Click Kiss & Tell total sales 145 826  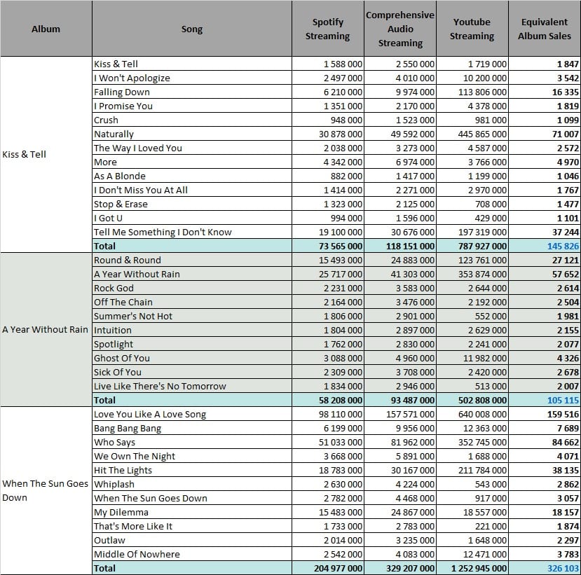[545, 247]
